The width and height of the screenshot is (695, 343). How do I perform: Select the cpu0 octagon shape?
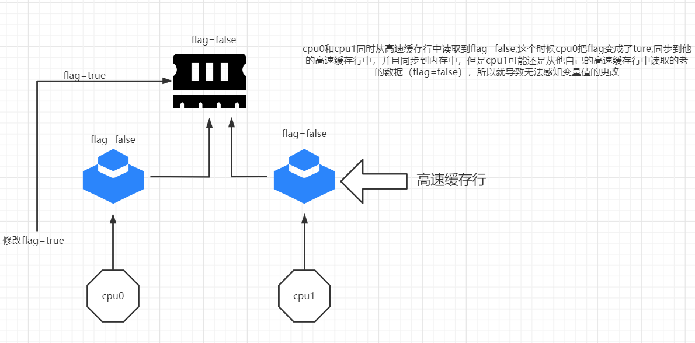pyautogui.click(x=113, y=296)
